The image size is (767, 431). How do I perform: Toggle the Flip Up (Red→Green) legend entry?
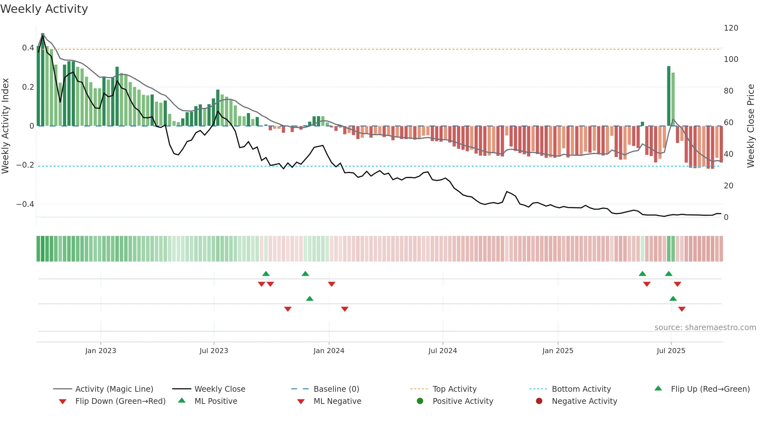pyautogui.click(x=702, y=389)
